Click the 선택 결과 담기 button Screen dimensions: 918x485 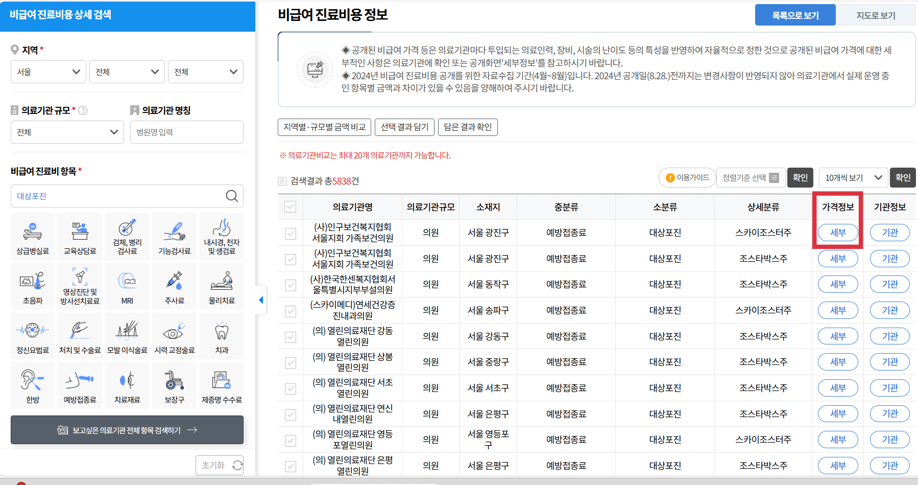[x=405, y=127]
